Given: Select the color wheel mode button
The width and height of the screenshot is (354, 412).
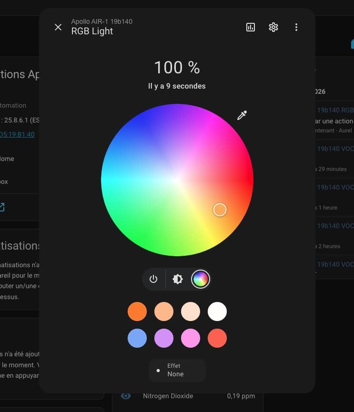Looking at the screenshot, I should click(x=201, y=279).
